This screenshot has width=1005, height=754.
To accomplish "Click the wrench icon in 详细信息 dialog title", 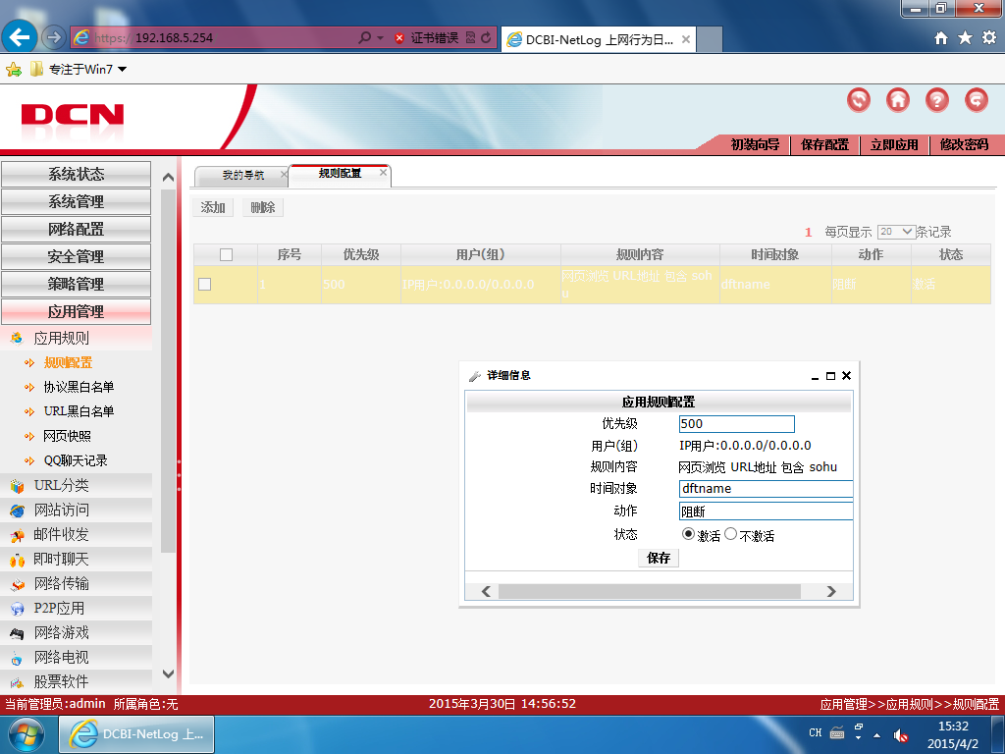I will click(x=475, y=376).
